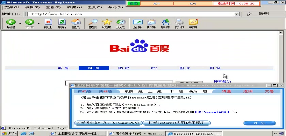The width and height of the screenshot is (286, 136).
Task: Select the 新闻 tab on Baidu
Action: click(x=63, y=68)
